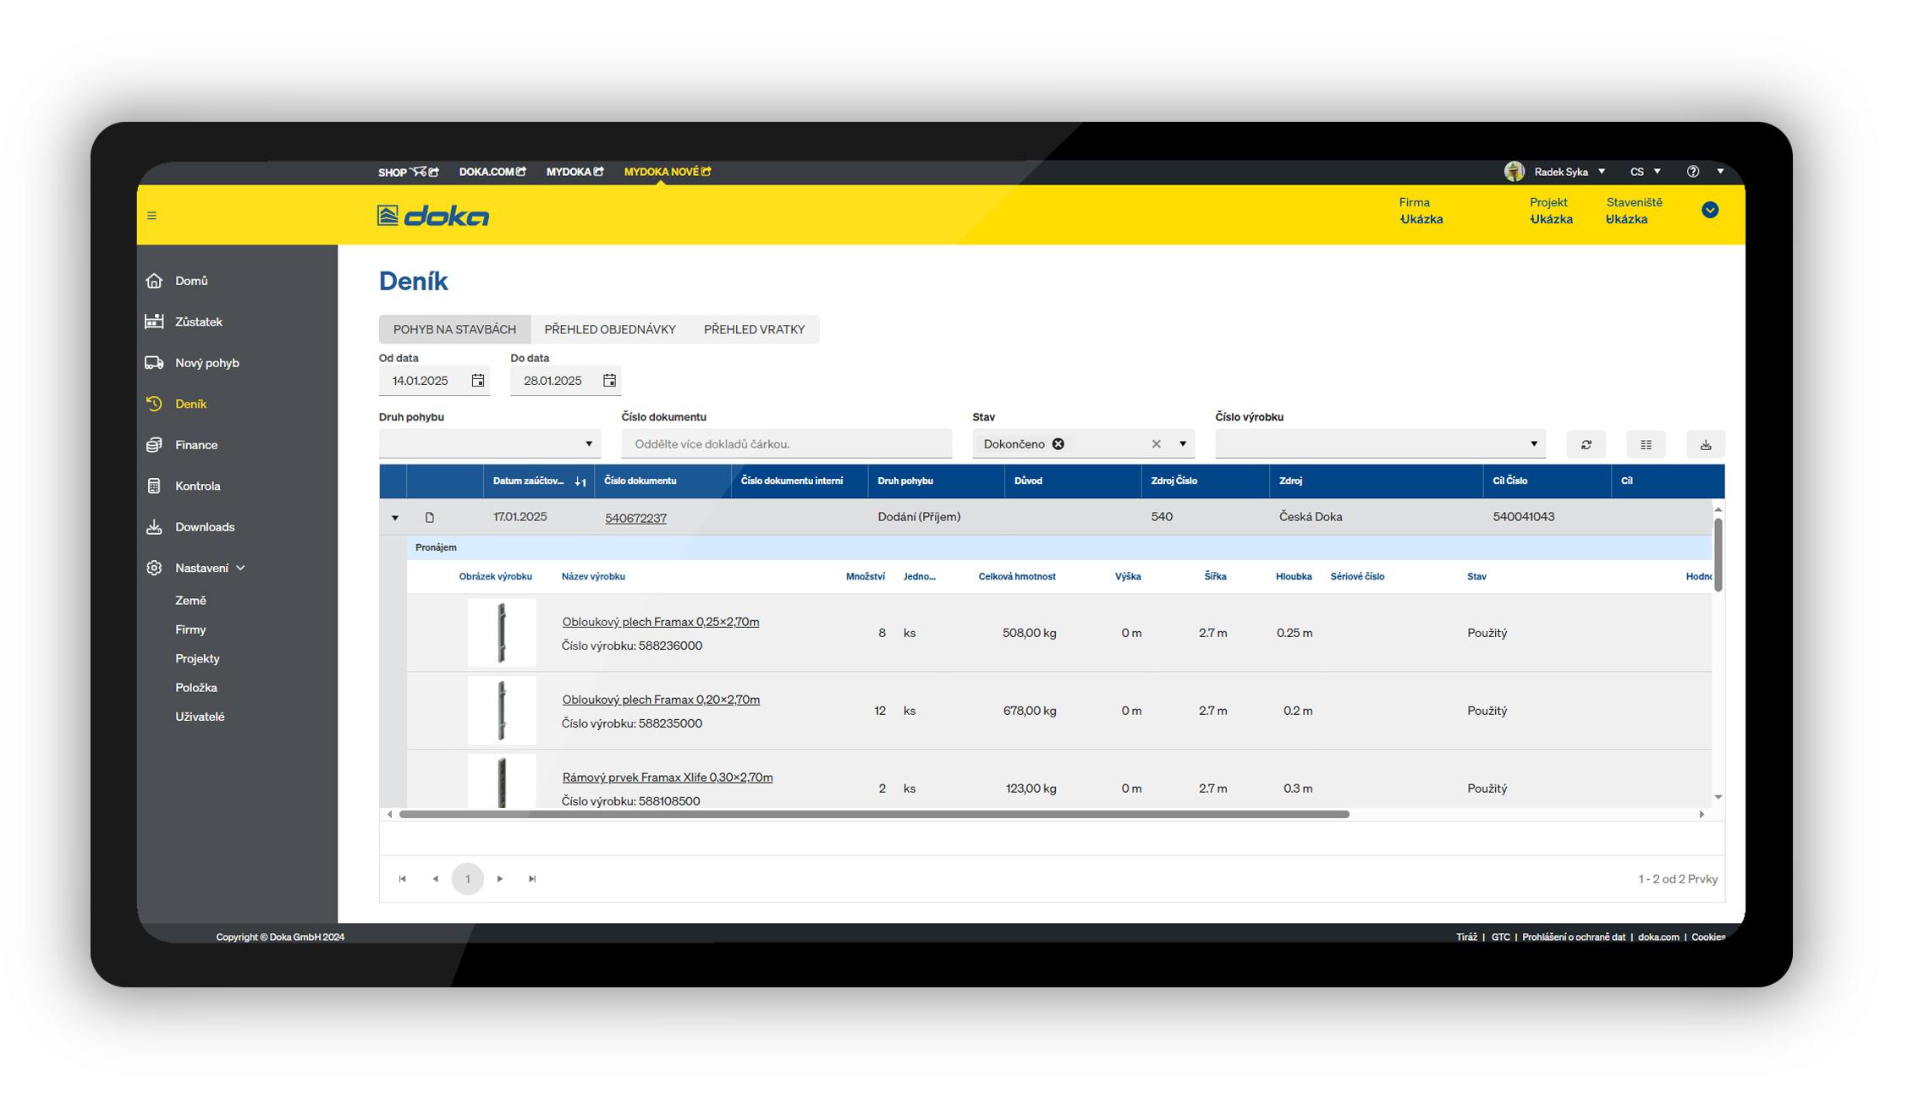
Task: Open Stav dropdown arrow
Action: click(1183, 444)
